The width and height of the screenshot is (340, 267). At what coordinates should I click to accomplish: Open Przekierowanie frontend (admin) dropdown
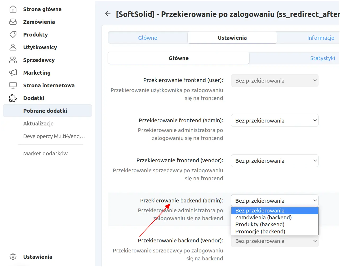click(275, 121)
